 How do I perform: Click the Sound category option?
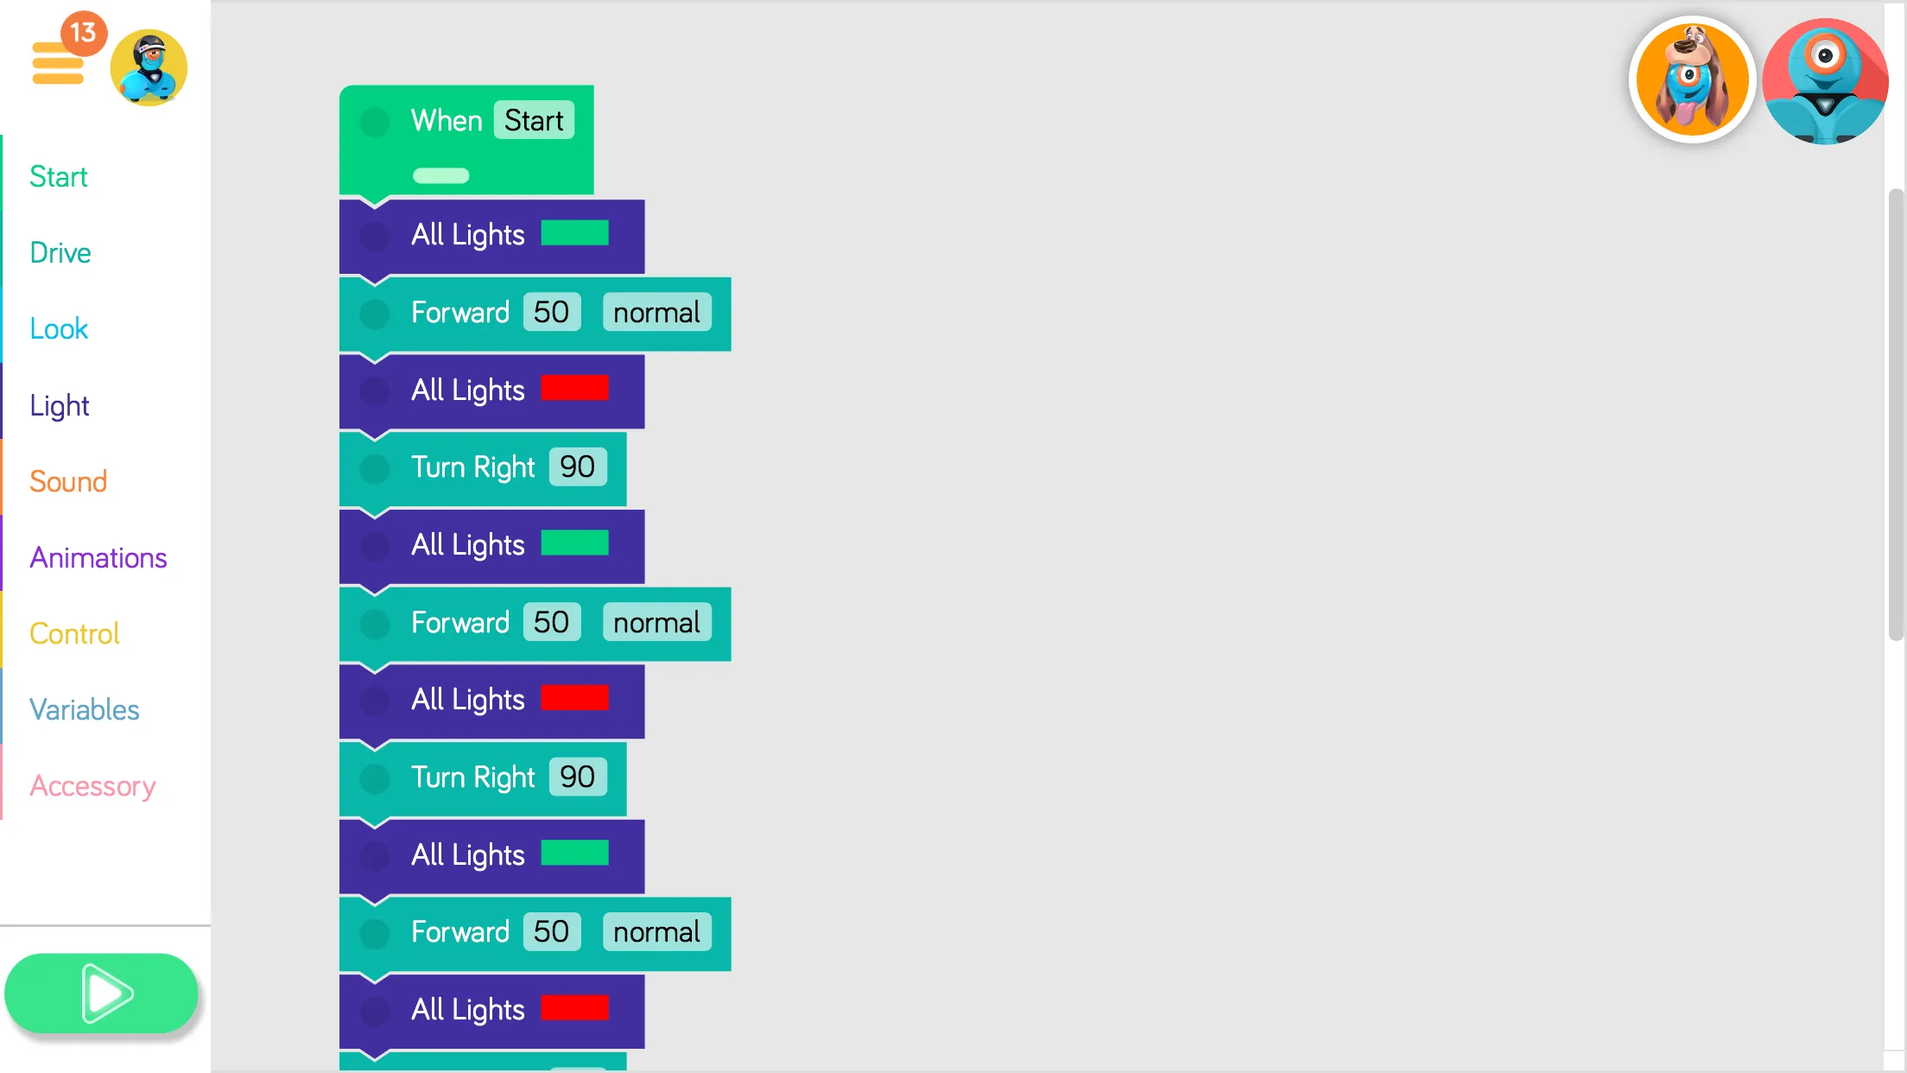point(68,481)
